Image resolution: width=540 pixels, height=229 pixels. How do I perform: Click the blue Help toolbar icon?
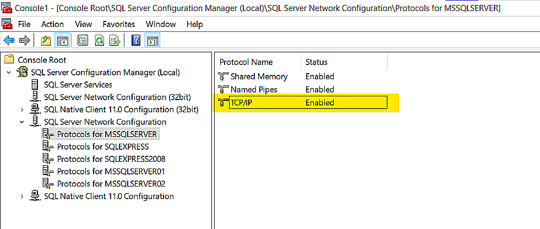click(x=136, y=41)
